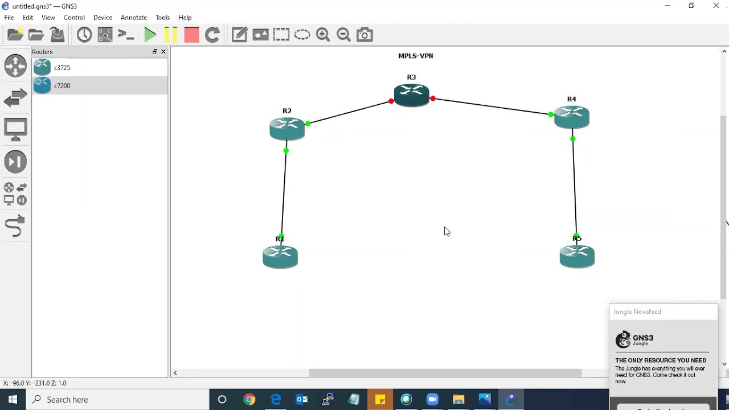Screen dimensions: 729x410
Task: Float the Routers panel
Action: point(154,52)
